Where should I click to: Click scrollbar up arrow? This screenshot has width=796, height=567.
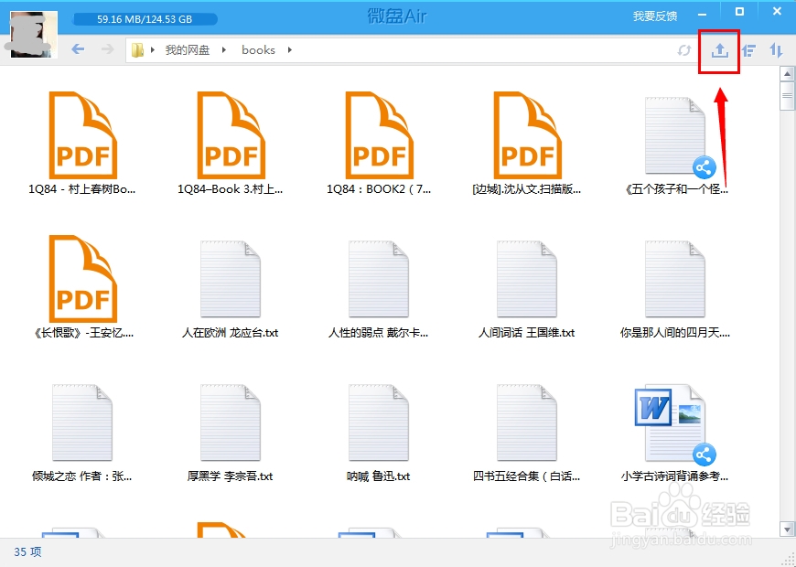[x=787, y=74]
